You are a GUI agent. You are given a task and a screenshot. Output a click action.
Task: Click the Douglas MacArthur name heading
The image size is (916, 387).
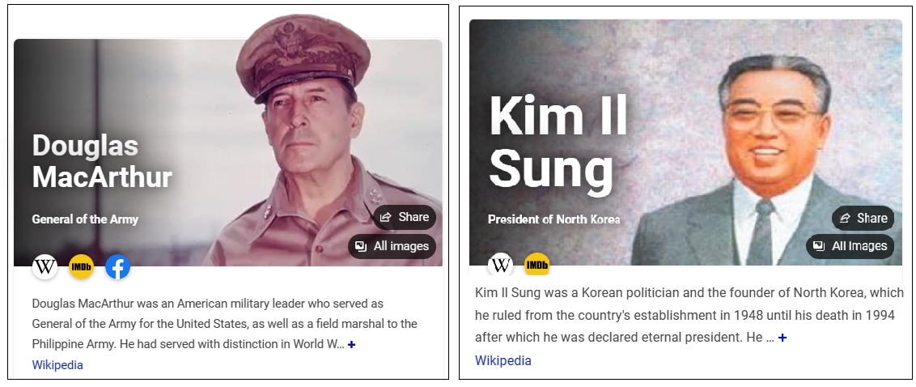[x=102, y=161]
